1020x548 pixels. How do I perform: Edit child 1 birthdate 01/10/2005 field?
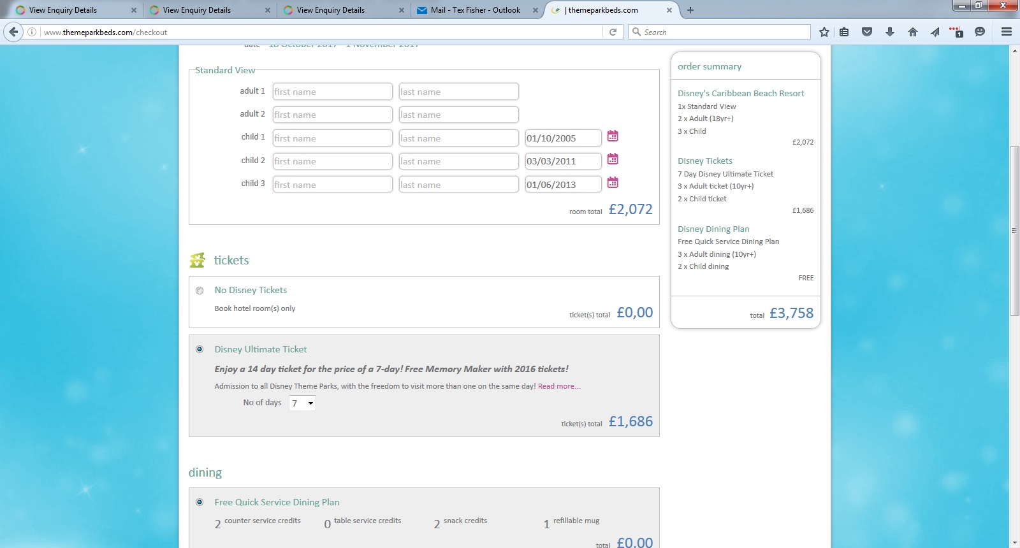click(563, 138)
